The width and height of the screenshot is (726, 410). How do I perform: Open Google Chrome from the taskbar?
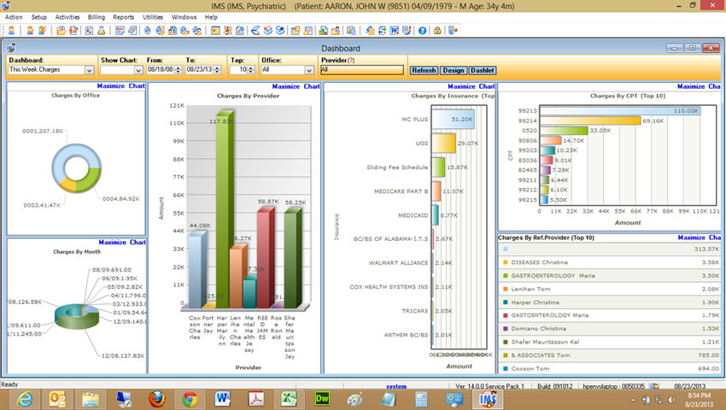pyautogui.click(x=190, y=399)
